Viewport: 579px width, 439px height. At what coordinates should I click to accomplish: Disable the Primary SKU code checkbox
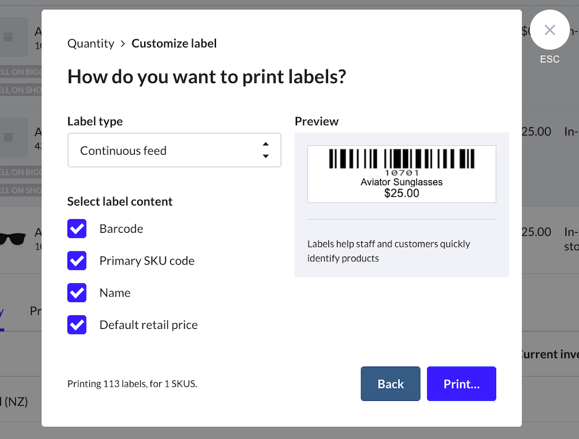point(76,261)
